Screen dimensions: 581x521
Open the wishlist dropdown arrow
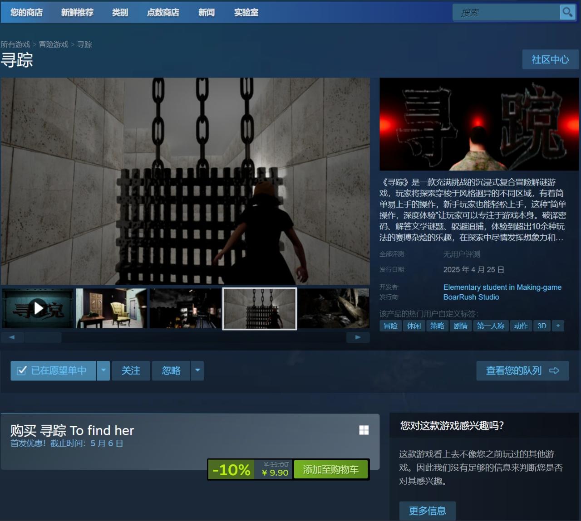coord(103,370)
